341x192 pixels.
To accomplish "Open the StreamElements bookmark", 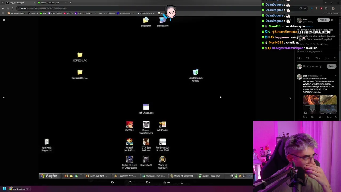I will pos(126,13).
